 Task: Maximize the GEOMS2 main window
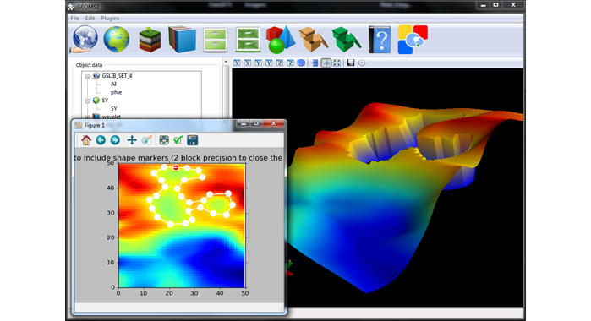[496, 5]
